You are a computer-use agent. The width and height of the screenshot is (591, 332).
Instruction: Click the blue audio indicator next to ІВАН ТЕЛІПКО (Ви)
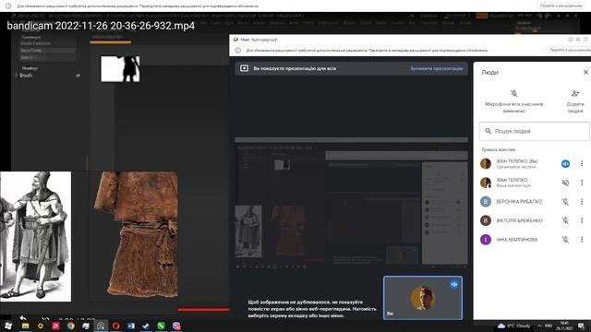click(565, 164)
